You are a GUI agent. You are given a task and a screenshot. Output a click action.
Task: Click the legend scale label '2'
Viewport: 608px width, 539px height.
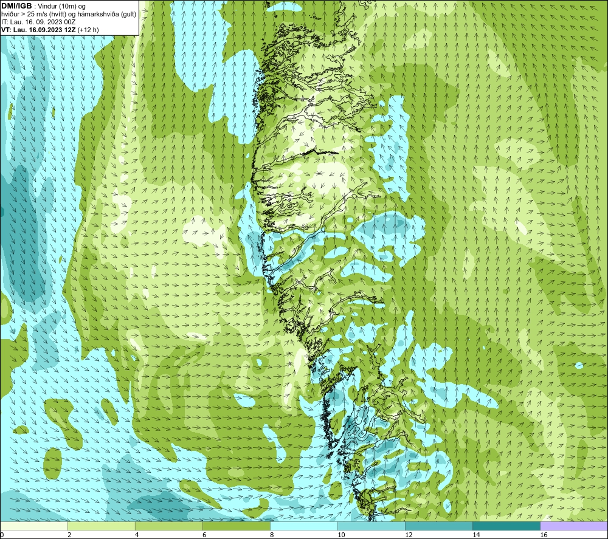pos(69,535)
